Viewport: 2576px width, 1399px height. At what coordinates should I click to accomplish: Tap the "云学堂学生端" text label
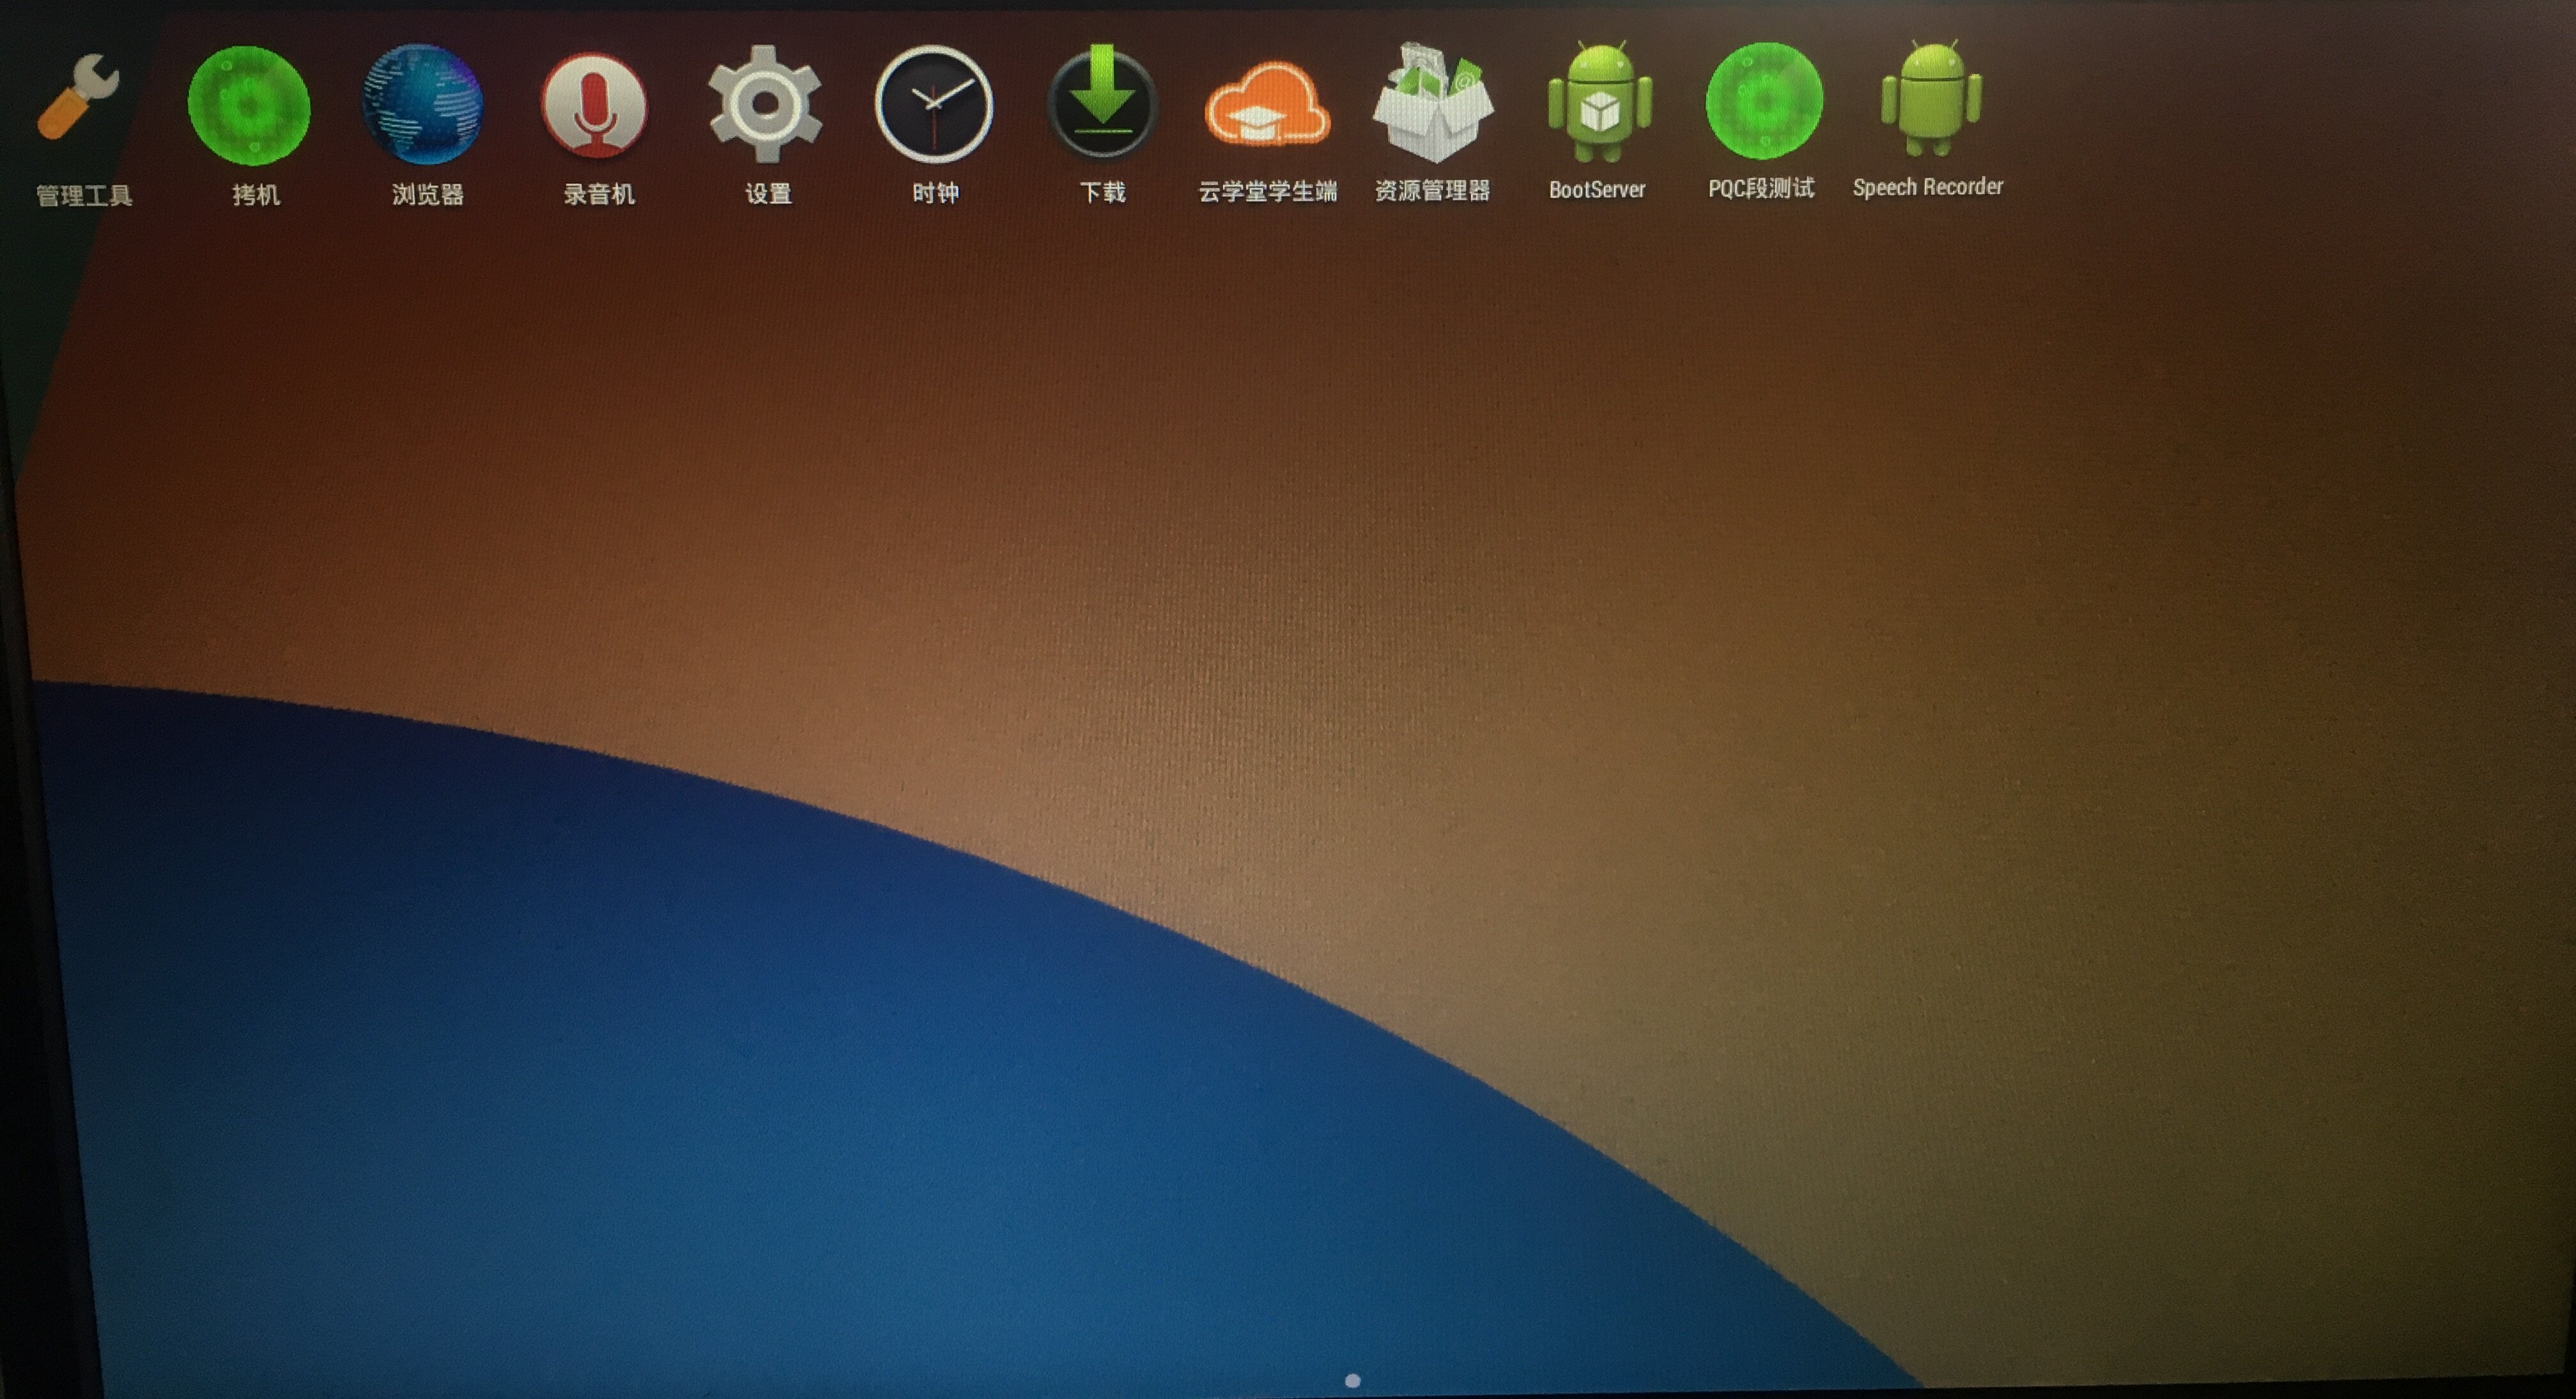tap(1268, 192)
